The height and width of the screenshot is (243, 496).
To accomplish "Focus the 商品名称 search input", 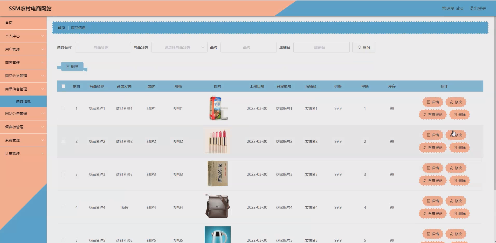I will pyautogui.click(x=103, y=47).
